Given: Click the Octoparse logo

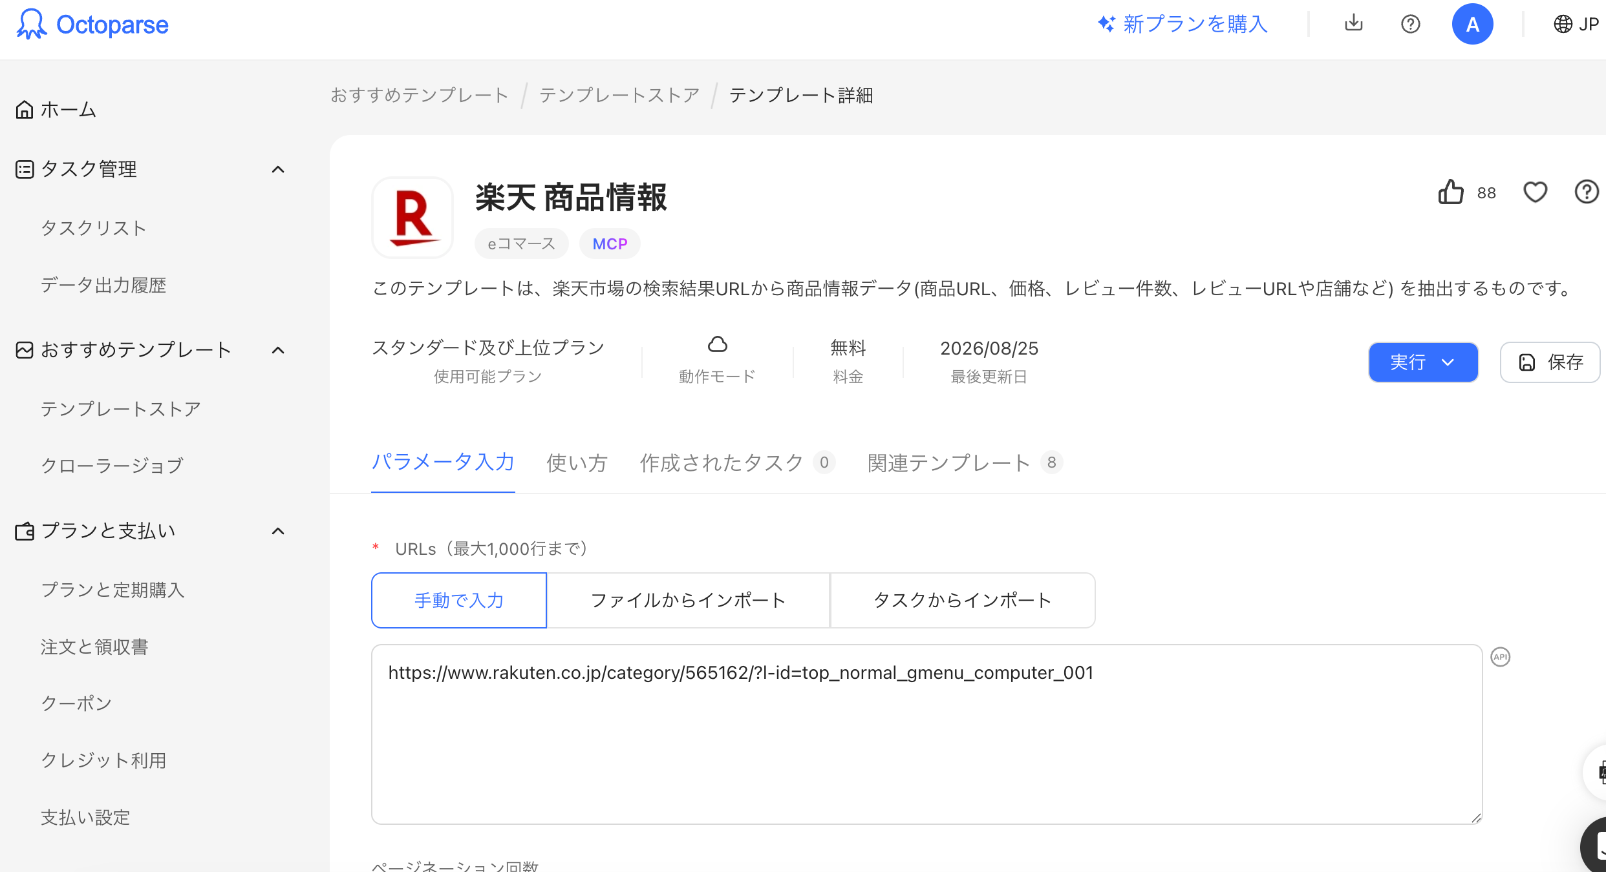Looking at the screenshot, I should (x=92, y=25).
